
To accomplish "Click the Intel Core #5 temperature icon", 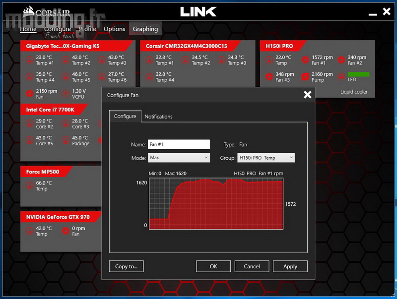I will (30, 141).
